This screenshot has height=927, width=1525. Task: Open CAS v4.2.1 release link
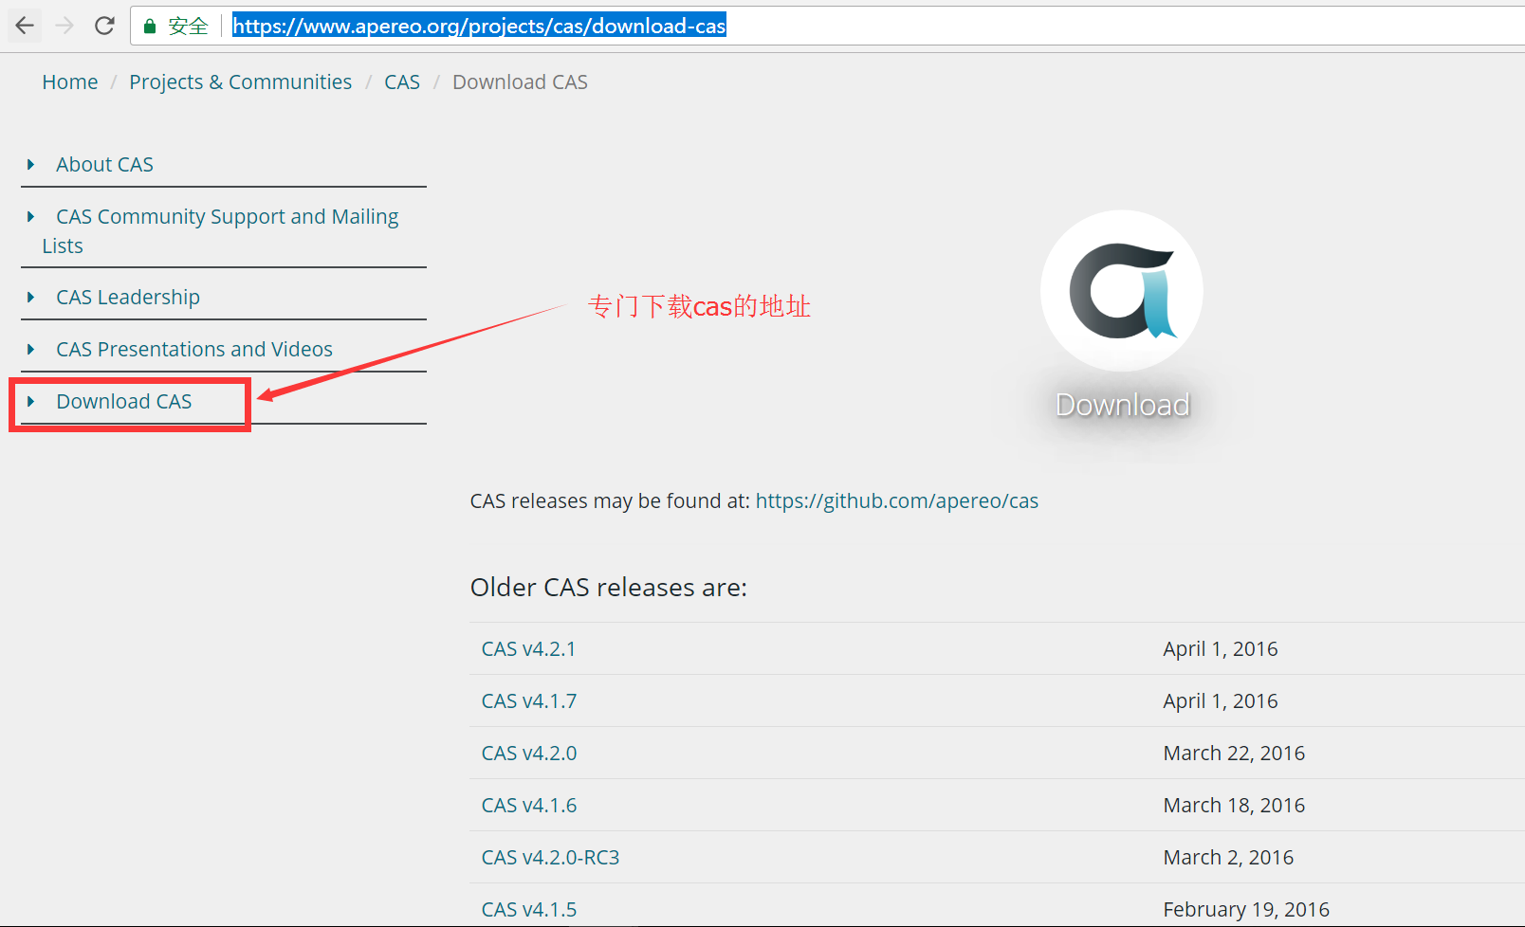pos(529,649)
